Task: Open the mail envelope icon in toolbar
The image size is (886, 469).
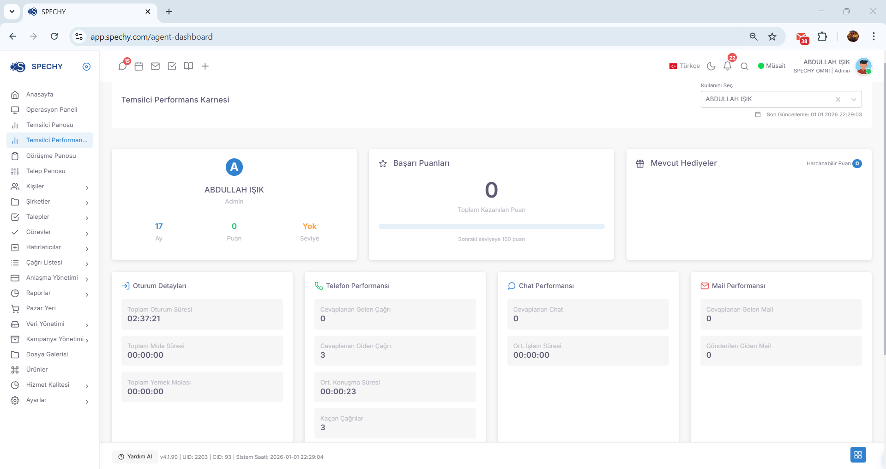Action: tap(155, 66)
